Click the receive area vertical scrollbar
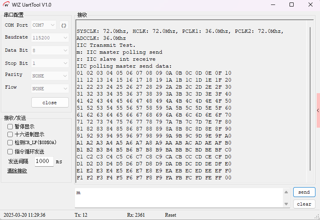Screen dimensions: 320x220 pos(311,103)
